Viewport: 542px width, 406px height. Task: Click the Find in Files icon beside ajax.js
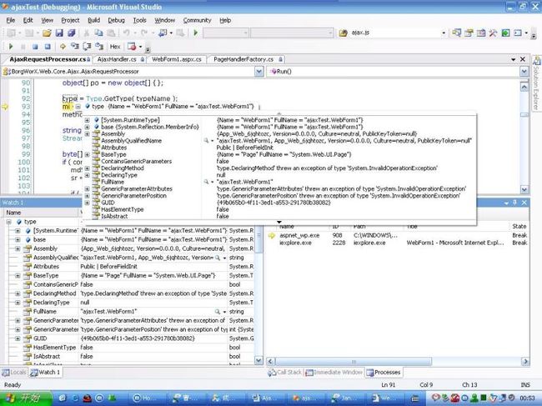pyautogui.click(x=343, y=33)
